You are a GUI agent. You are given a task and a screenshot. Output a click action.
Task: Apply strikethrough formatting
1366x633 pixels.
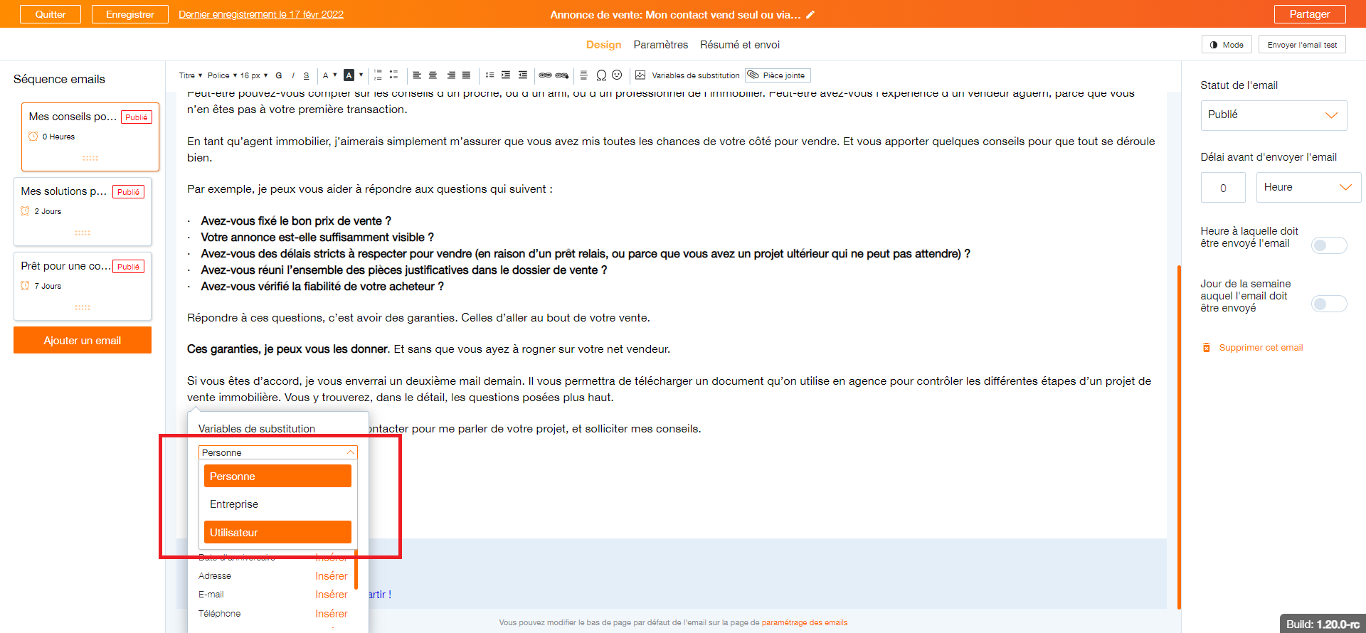point(307,75)
